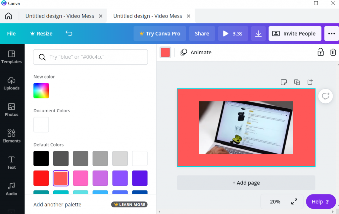Toggle fullscreen with expand arrows icon
This screenshot has width=339, height=214.
[x=294, y=202]
